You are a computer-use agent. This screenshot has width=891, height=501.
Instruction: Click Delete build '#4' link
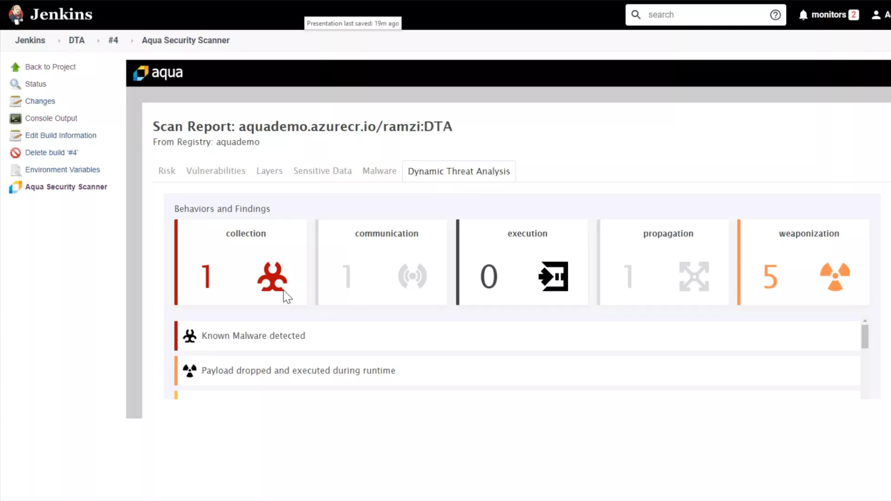(52, 153)
